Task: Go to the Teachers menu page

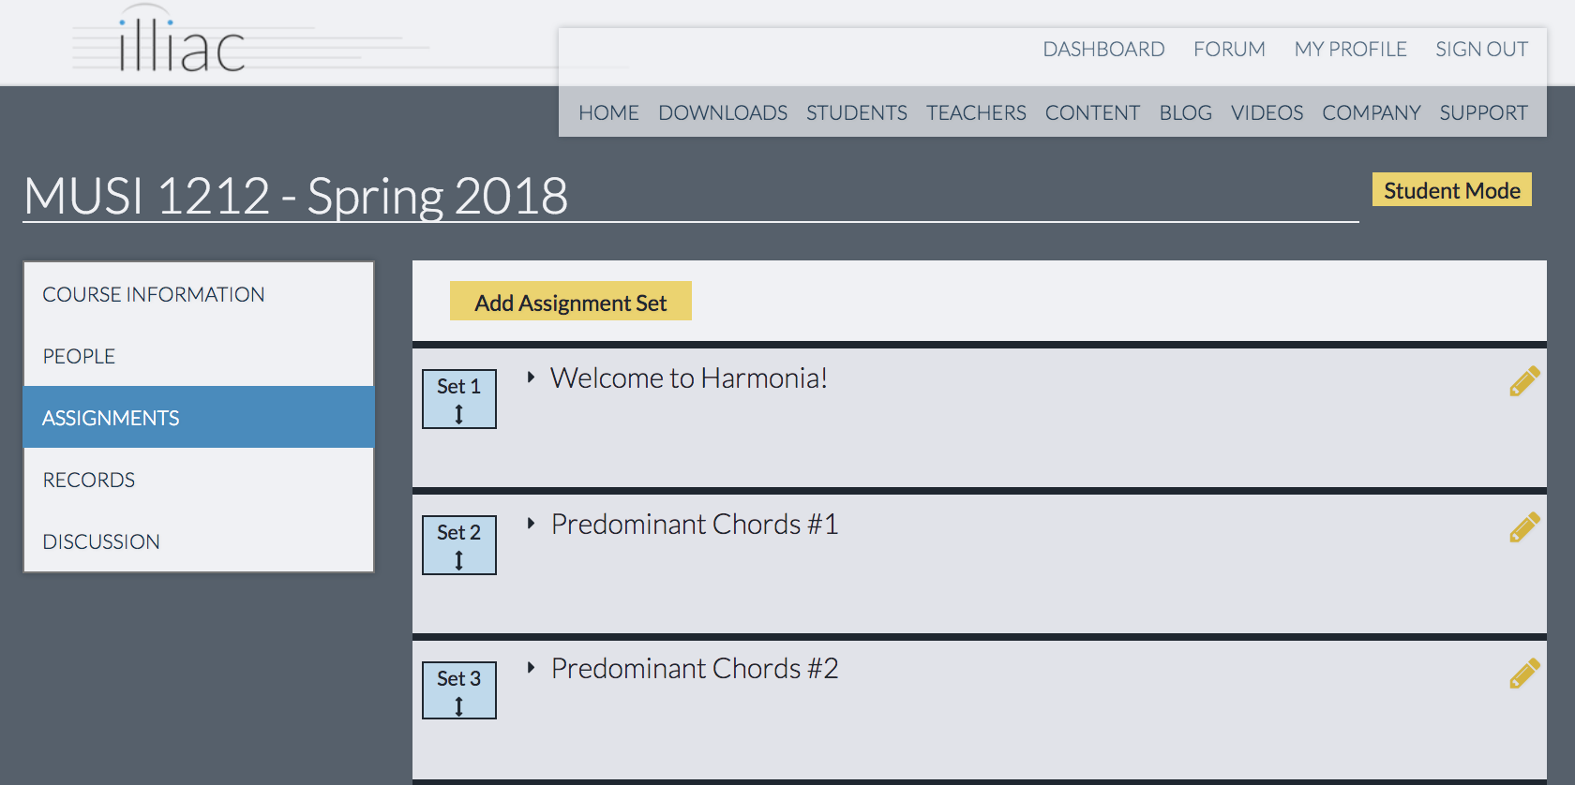Action: click(x=976, y=112)
